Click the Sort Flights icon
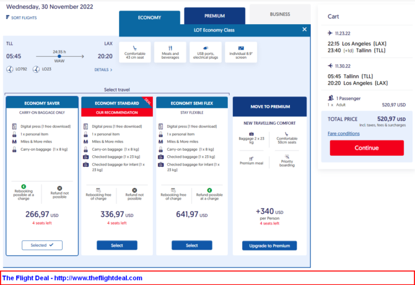Screen dimensions: 415x285 [x=7, y=17]
